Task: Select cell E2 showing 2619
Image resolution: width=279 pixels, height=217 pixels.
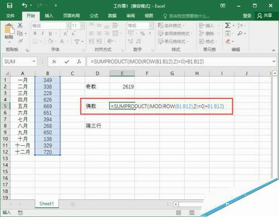Action: point(122,87)
